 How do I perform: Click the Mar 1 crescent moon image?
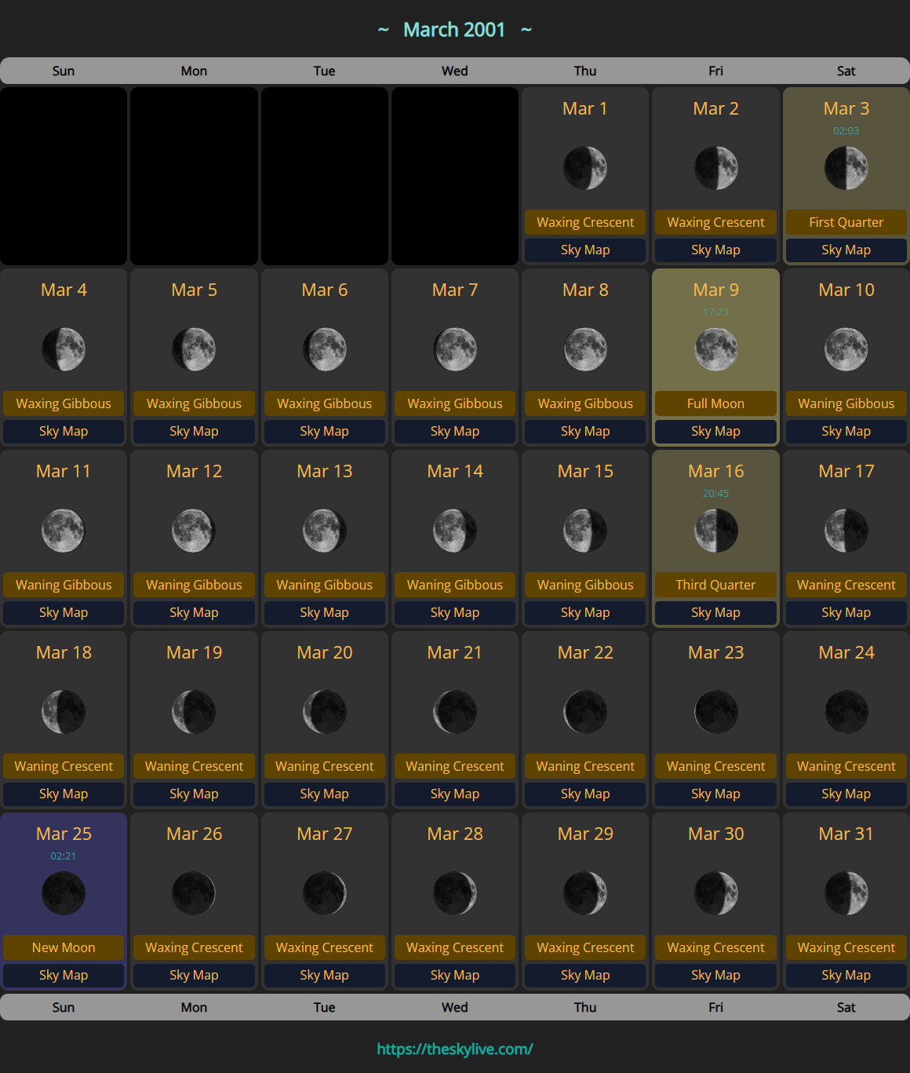pos(585,168)
